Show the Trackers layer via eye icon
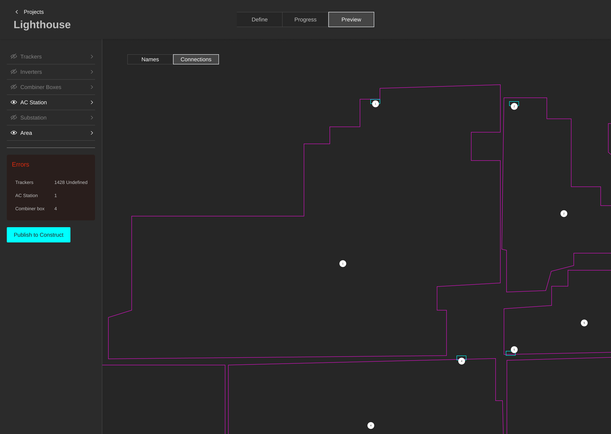 (14, 57)
